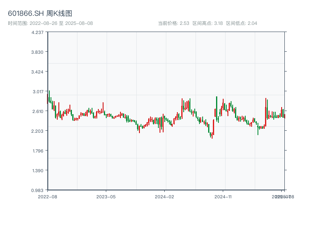The width and height of the screenshot is (316, 237).
Task: Click the tall green candle near 2024-11
Action: pos(216,107)
